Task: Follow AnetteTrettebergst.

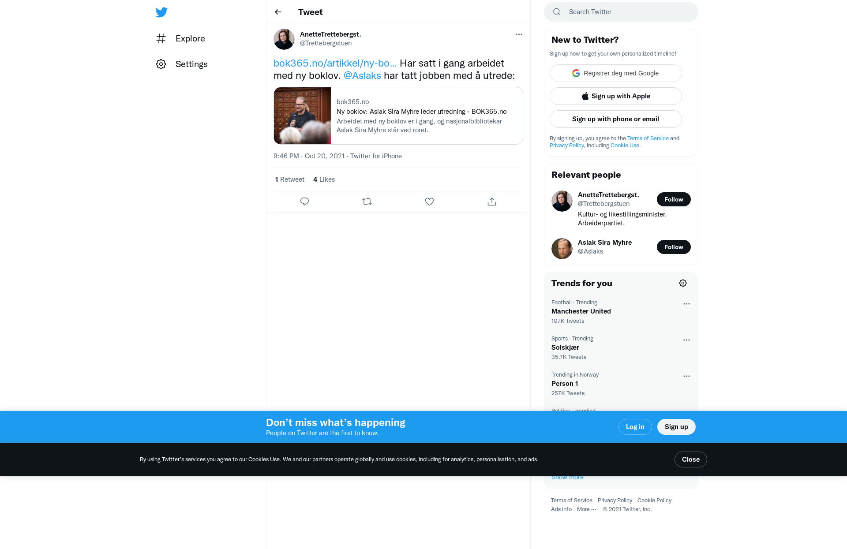Action: [674, 199]
